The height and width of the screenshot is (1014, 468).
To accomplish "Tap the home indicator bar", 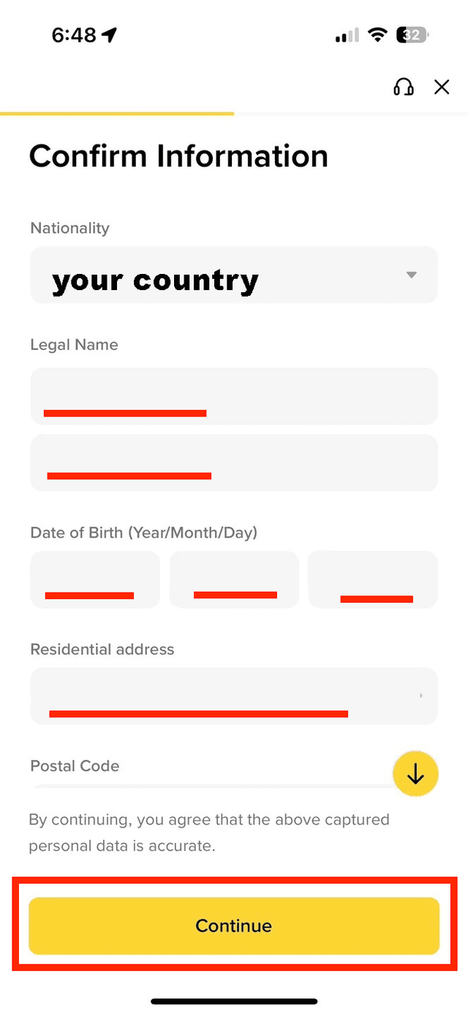I will pyautogui.click(x=234, y=1002).
